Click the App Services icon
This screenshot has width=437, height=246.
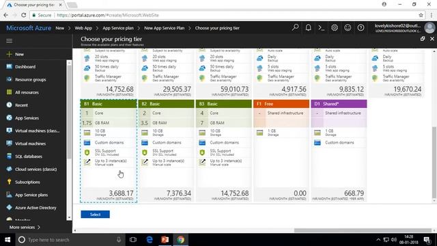[x=9, y=118]
